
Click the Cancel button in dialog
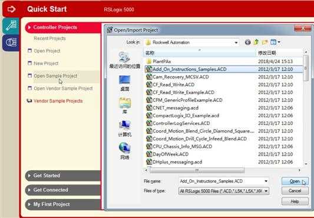[x=295, y=191]
